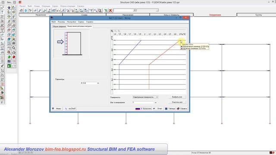Image resolution: width=276 pixels, height=155 pixels.
Task: Expand the first combo box in main toolbar
Action: (134, 10)
